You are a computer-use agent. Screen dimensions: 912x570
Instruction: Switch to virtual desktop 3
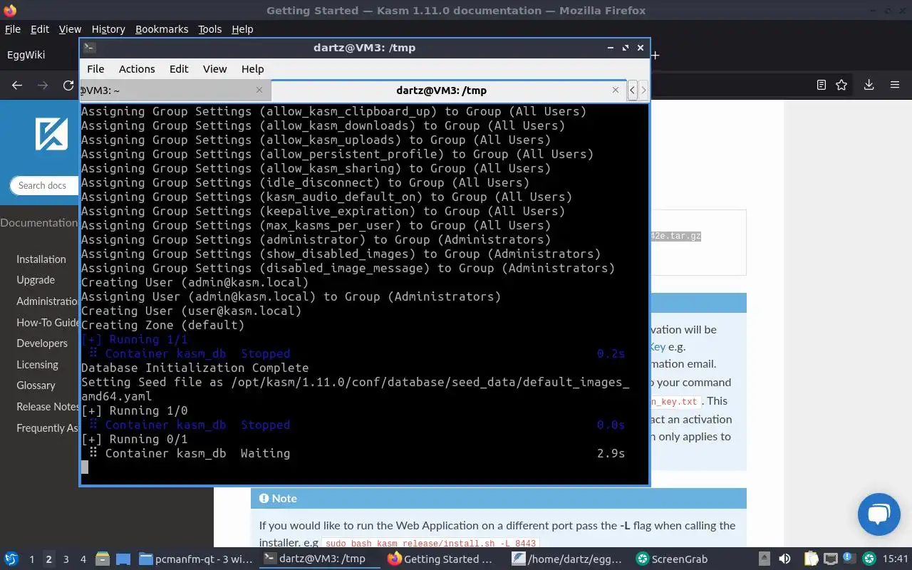click(66, 559)
